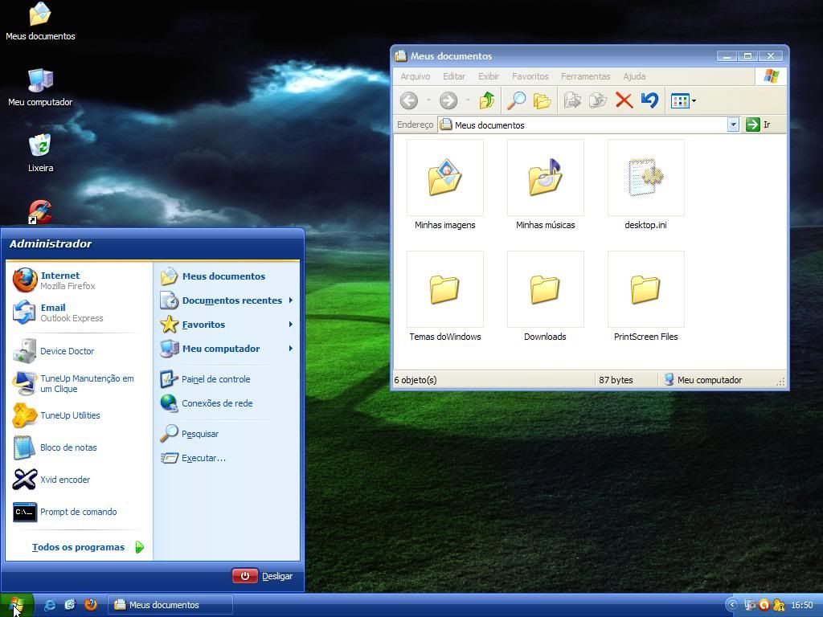This screenshot has width=823, height=617.
Task: Click the Desligar button
Action: tap(263, 576)
